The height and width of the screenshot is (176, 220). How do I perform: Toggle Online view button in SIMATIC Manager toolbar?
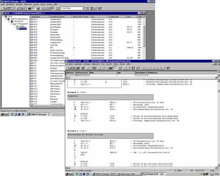[x=38, y=8]
